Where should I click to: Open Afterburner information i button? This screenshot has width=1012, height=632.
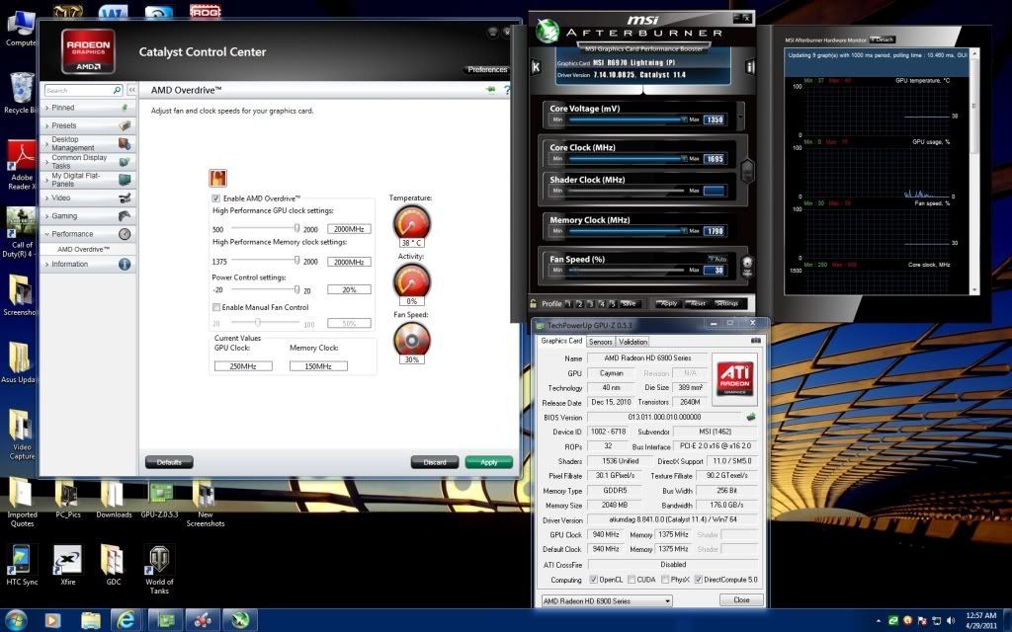[x=750, y=66]
